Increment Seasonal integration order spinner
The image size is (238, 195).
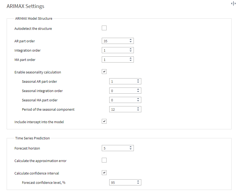138,89
